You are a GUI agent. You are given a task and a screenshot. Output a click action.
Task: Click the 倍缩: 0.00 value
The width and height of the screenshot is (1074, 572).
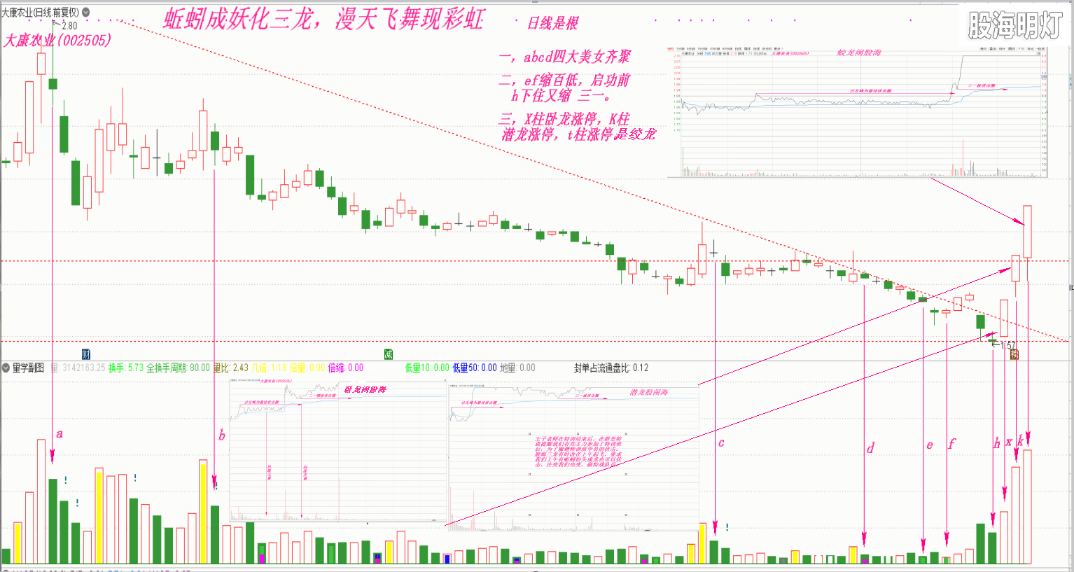346,368
